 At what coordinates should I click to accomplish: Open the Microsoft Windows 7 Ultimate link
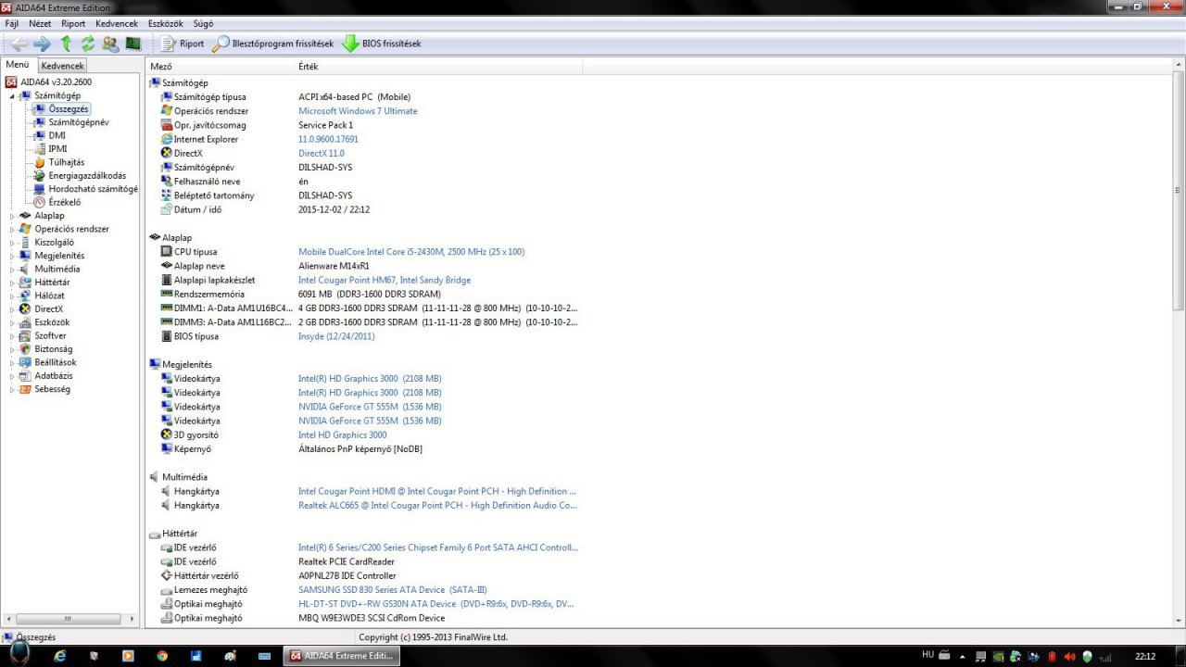358,111
